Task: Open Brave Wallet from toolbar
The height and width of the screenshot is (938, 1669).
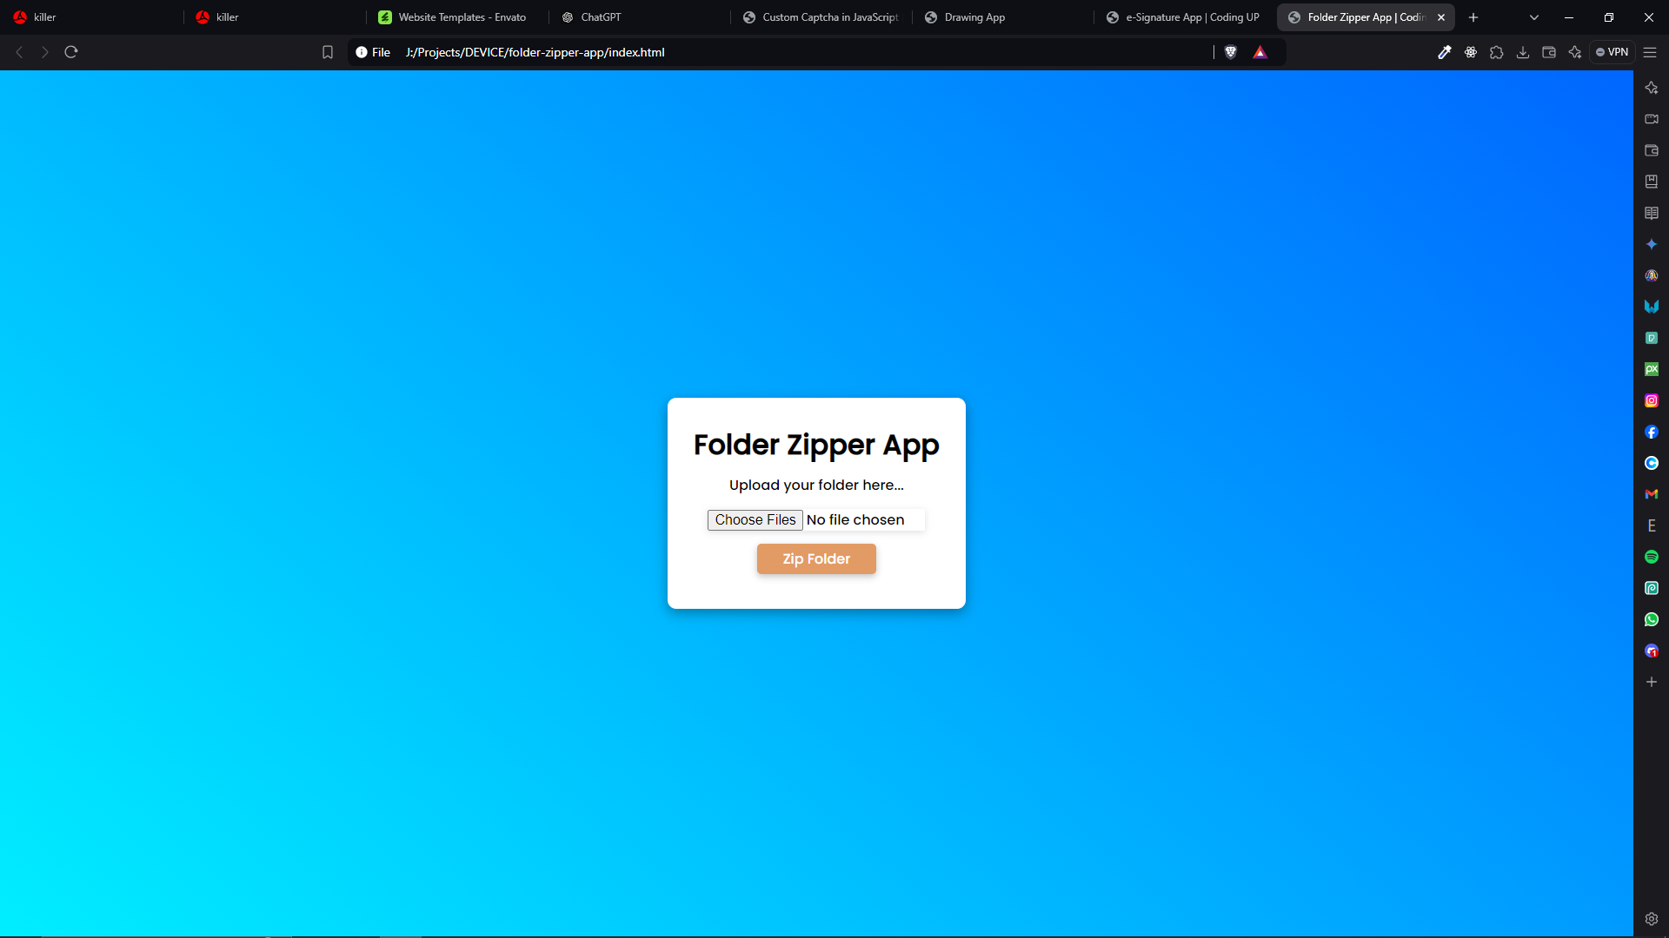Action: tap(1549, 52)
